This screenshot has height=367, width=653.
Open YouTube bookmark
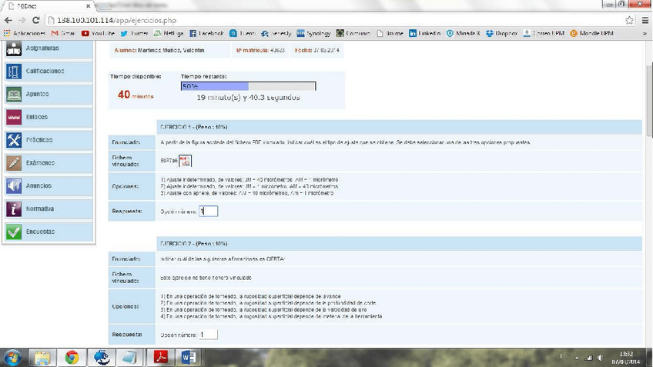(98, 33)
